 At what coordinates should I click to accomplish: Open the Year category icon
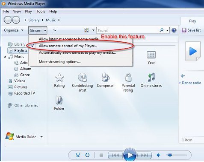151,54
